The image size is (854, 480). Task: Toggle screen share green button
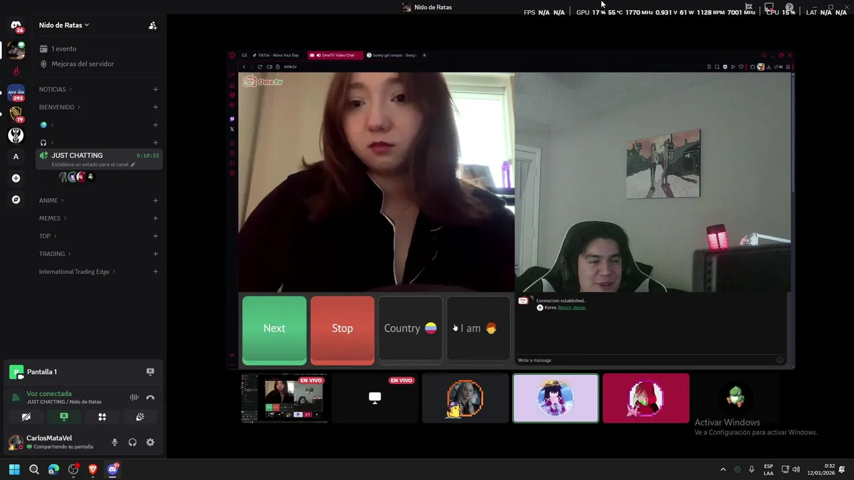click(x=64, y=417)
